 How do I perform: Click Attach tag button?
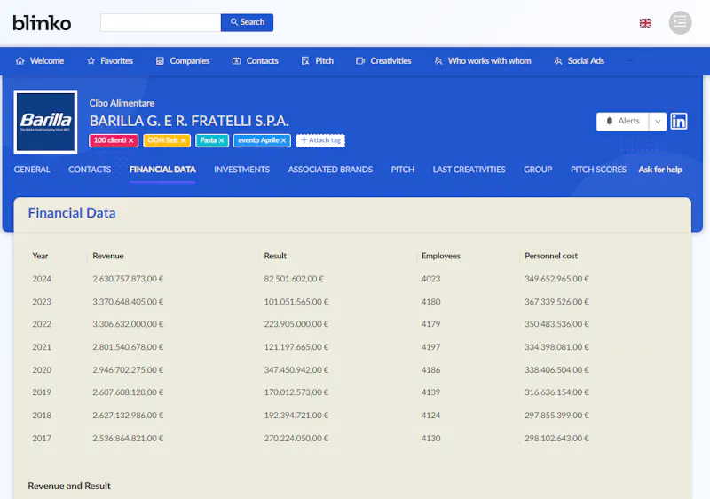click(x=320, y=140)
